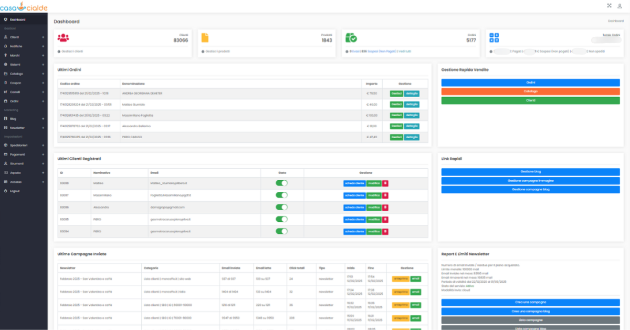Click the Clienti person icon in sidebar
This screenshot has width=630, height=330.
point(5,37)
